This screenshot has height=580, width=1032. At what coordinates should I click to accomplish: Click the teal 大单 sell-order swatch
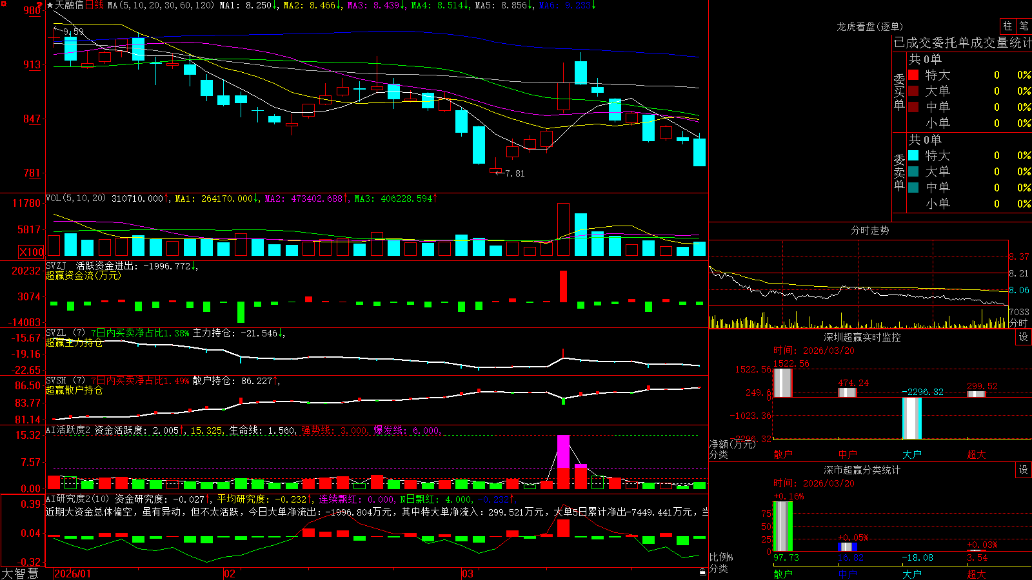click(x=913, y=171)
